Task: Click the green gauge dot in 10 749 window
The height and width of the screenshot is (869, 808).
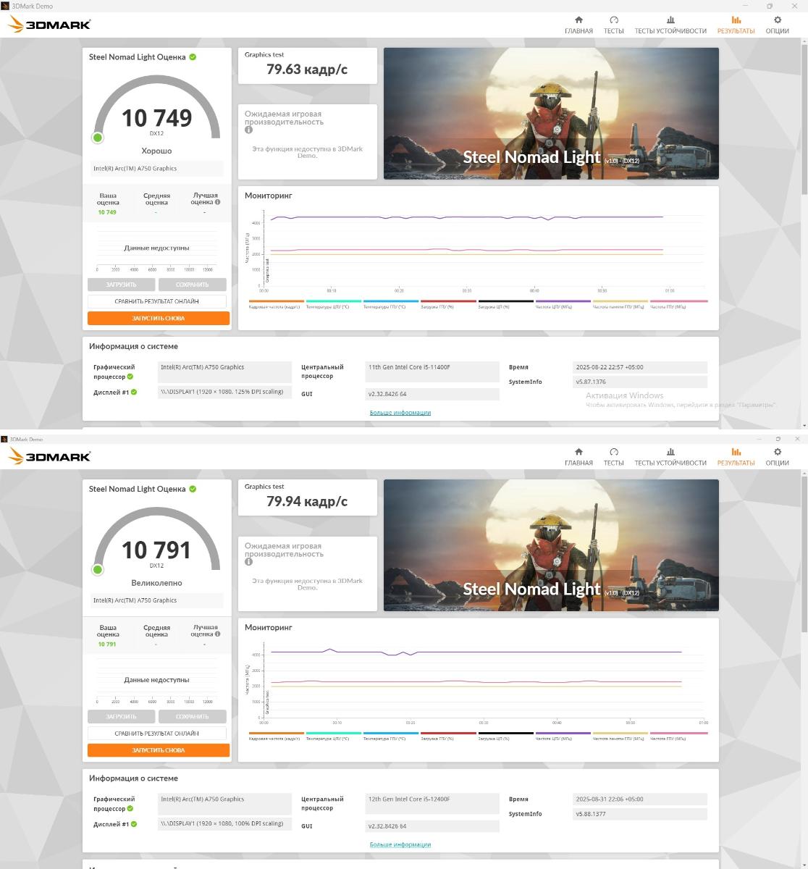Action: tap(98, 138)
